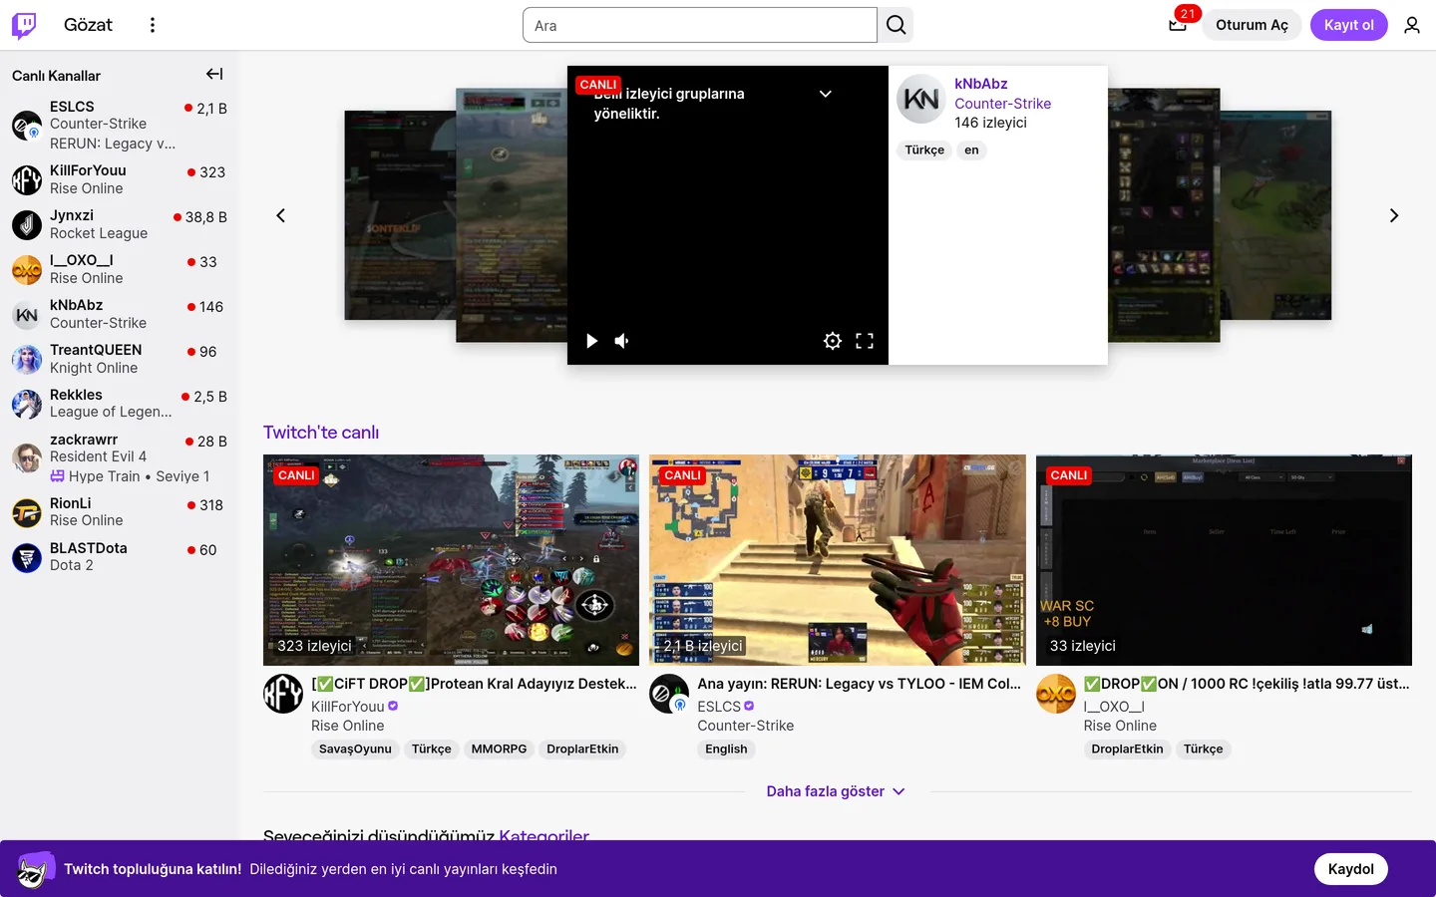Select the Türkçe tag under I_OXO_I card
The image size is (1436, 897).
click(1203, 749)
